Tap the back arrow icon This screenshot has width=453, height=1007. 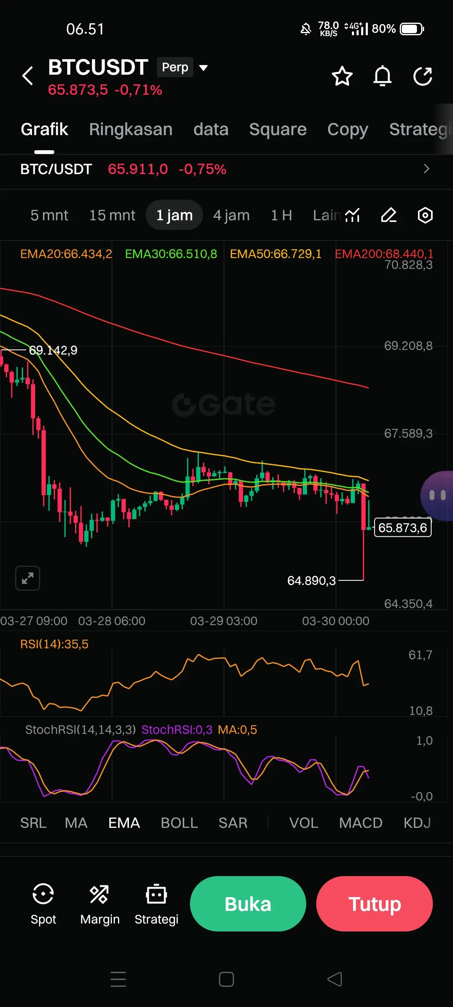pyautogui.click(x=28, y=76)
